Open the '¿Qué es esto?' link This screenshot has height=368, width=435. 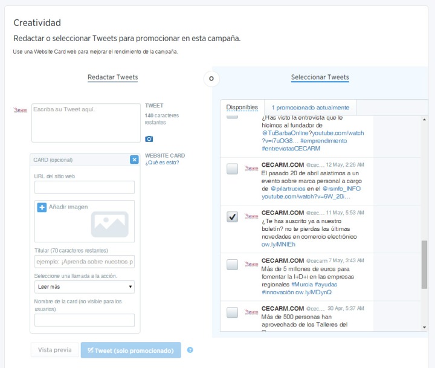point(162,163)
